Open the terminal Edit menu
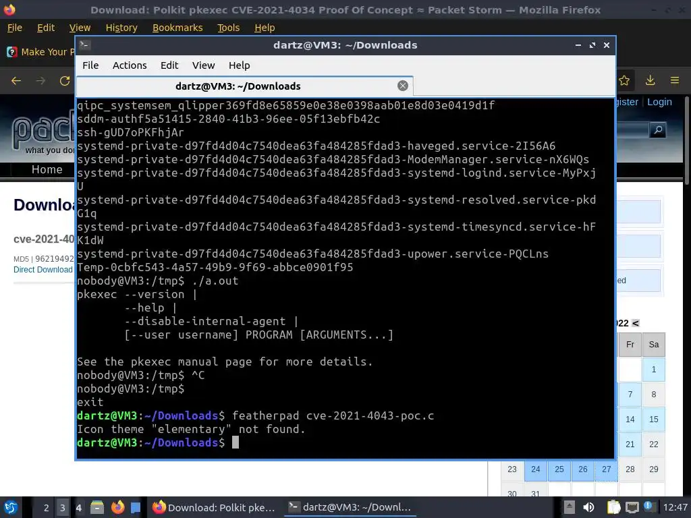Image resolution: width=691 pixels, height=518 pixels. point(169,65)
